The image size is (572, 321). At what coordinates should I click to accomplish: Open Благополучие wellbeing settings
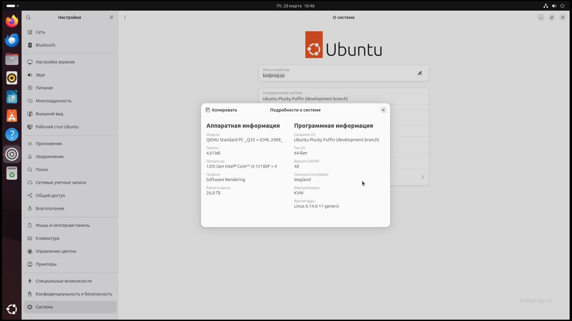click(x=70, y=209)
